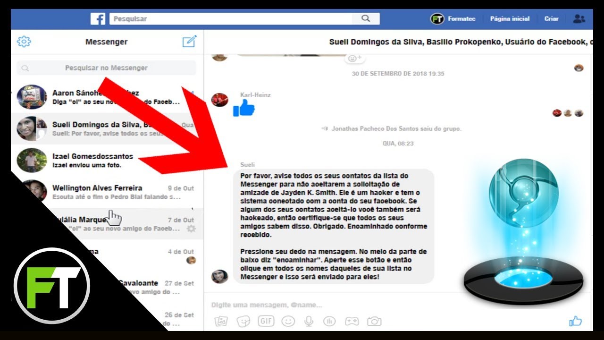This screenshot has width=604, height=340.
Task: Click the group chat title header
Action: [x=461, y=42]
